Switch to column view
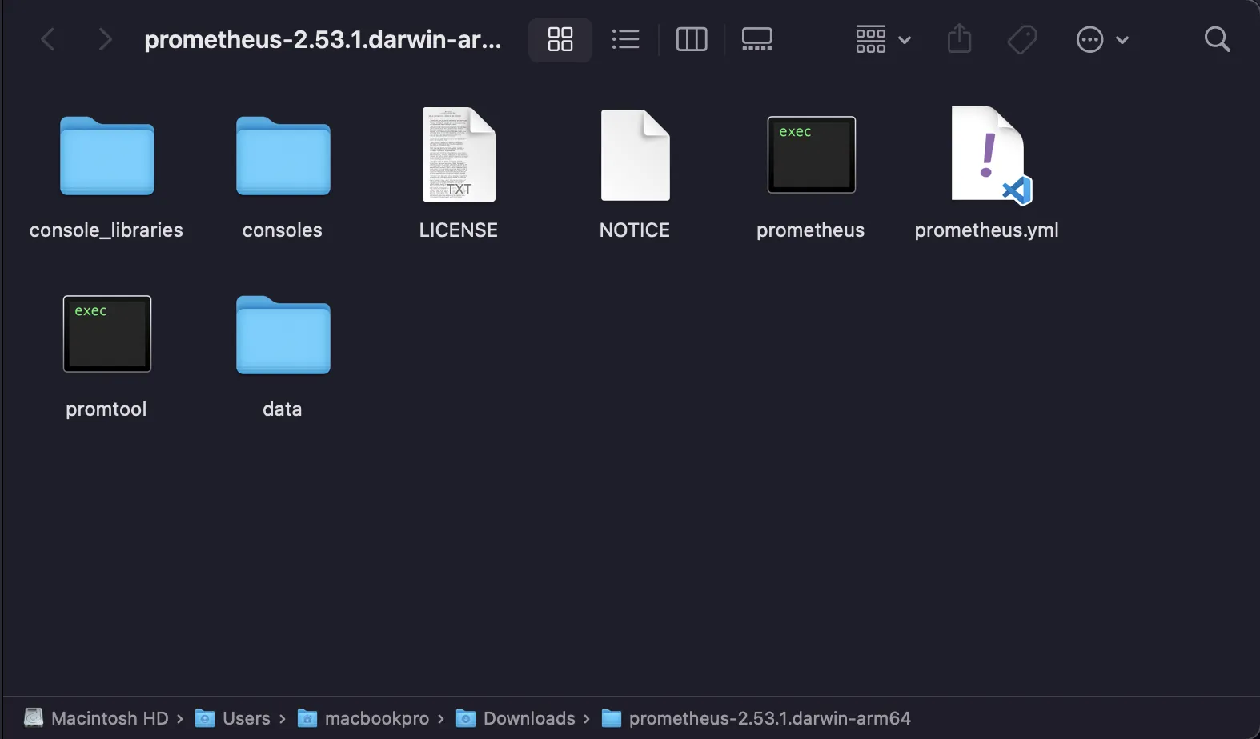 [x=692, y=39]
